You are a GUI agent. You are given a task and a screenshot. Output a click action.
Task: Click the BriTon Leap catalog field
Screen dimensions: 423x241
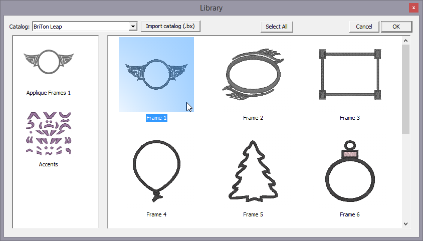tap(80, 27)
